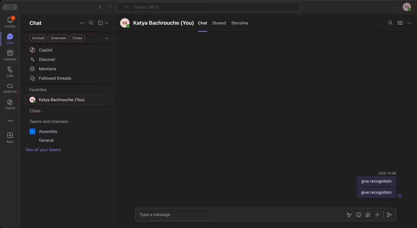Image resolution: width=417 pixels, height=228 pixels.
Task: Open settings and more ellipsis top bar
Action: tap(395, 7)
